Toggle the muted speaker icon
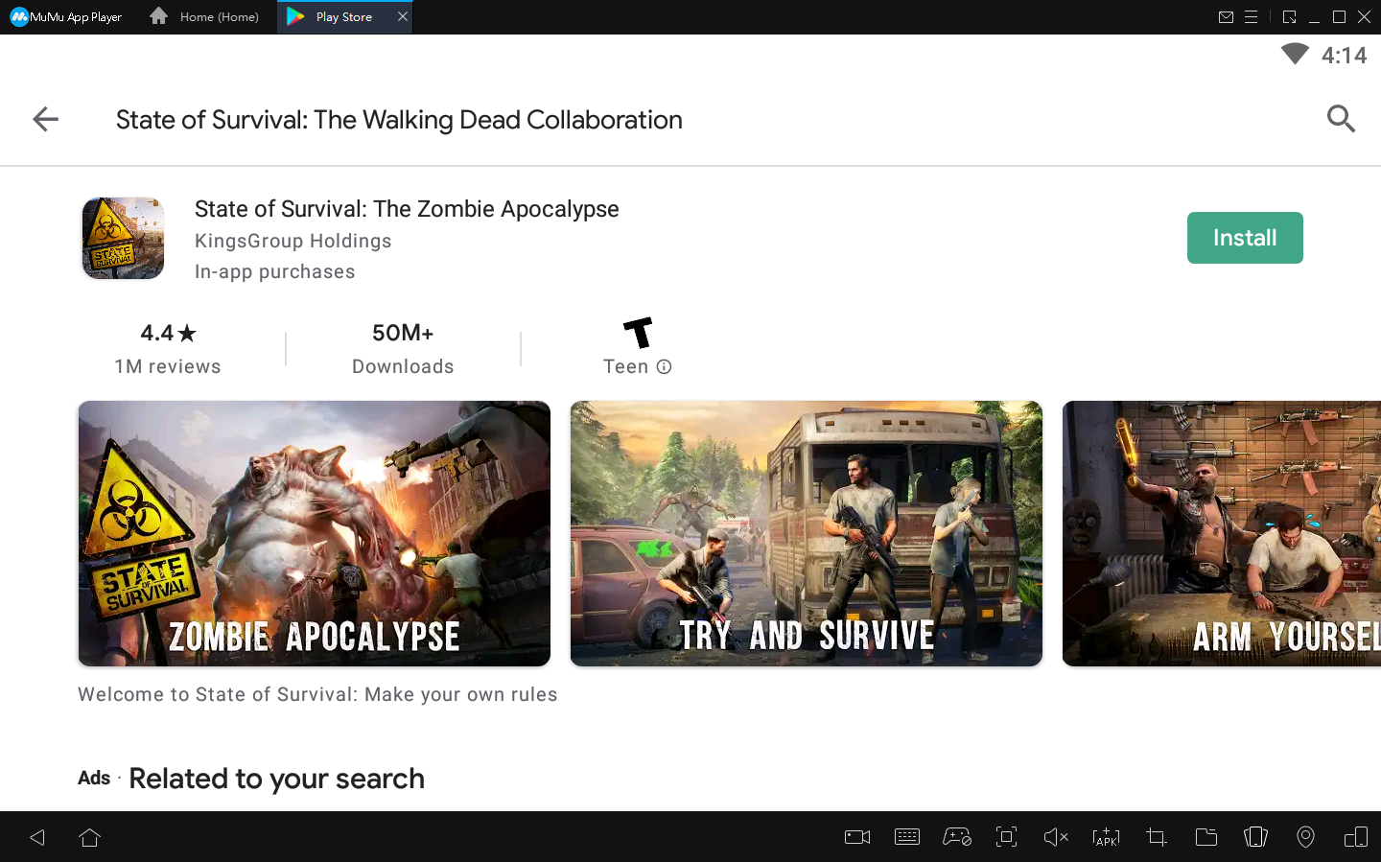The image size is (1381, 862). (x=1055, y=837)
